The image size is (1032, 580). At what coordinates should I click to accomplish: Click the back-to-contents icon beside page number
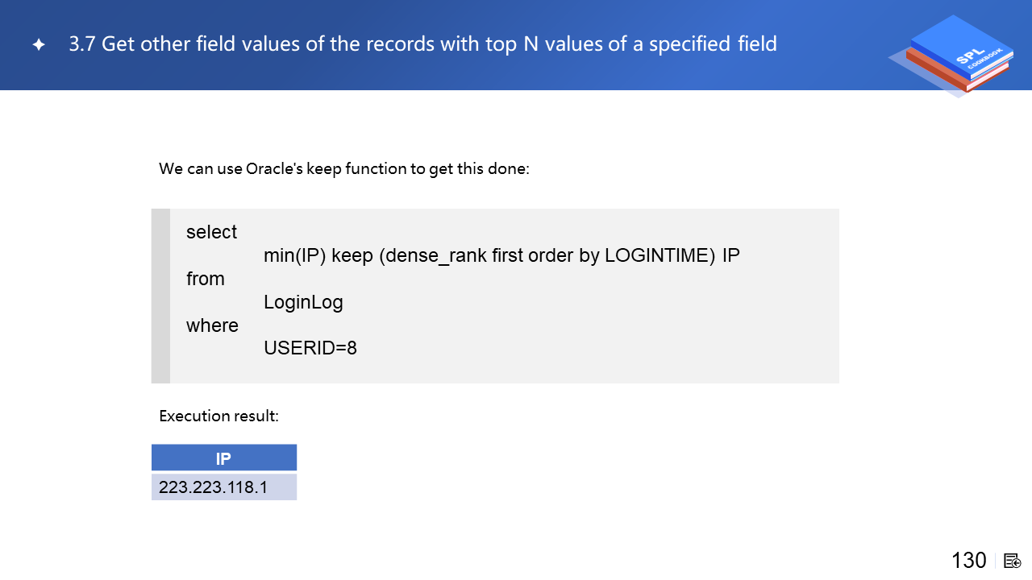coord(1013,561)
